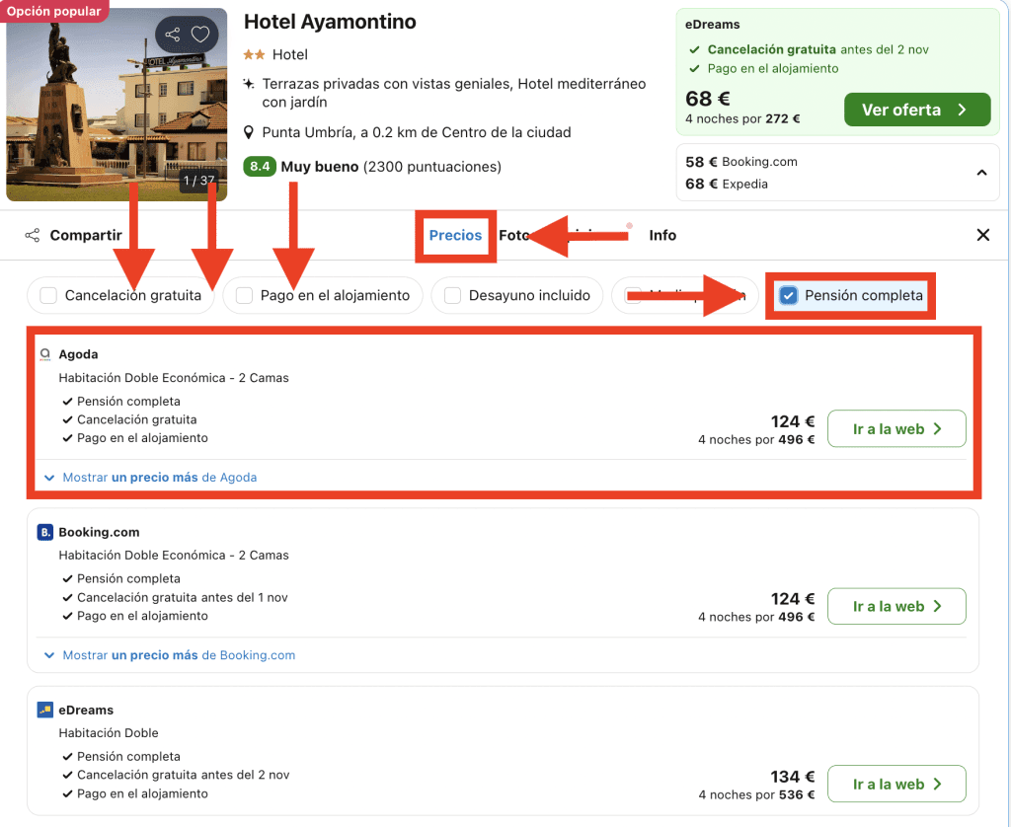Enable the Cancelación gratuita checkbox
This screenshot has height=827, width=1011.
tap(48, 295)
